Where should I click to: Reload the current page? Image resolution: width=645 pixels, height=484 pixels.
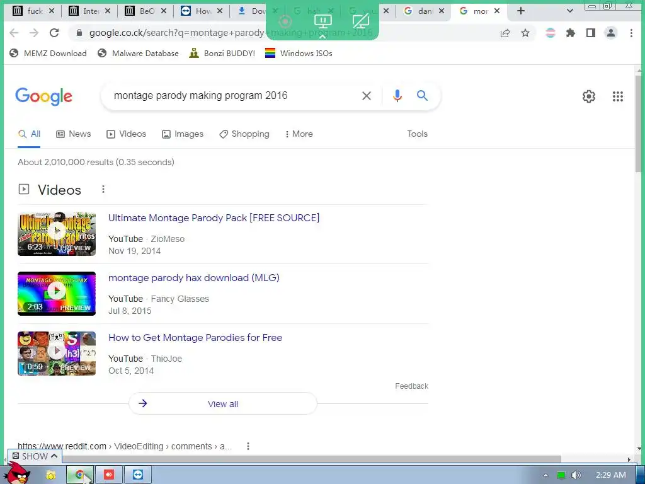(x=54, y=33)
